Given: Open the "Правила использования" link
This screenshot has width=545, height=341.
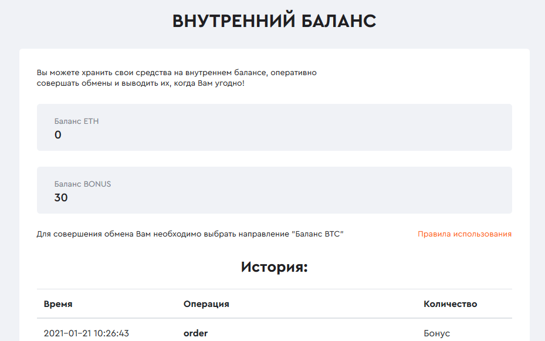Looking at the screenshot, I should tap(464, 234).
